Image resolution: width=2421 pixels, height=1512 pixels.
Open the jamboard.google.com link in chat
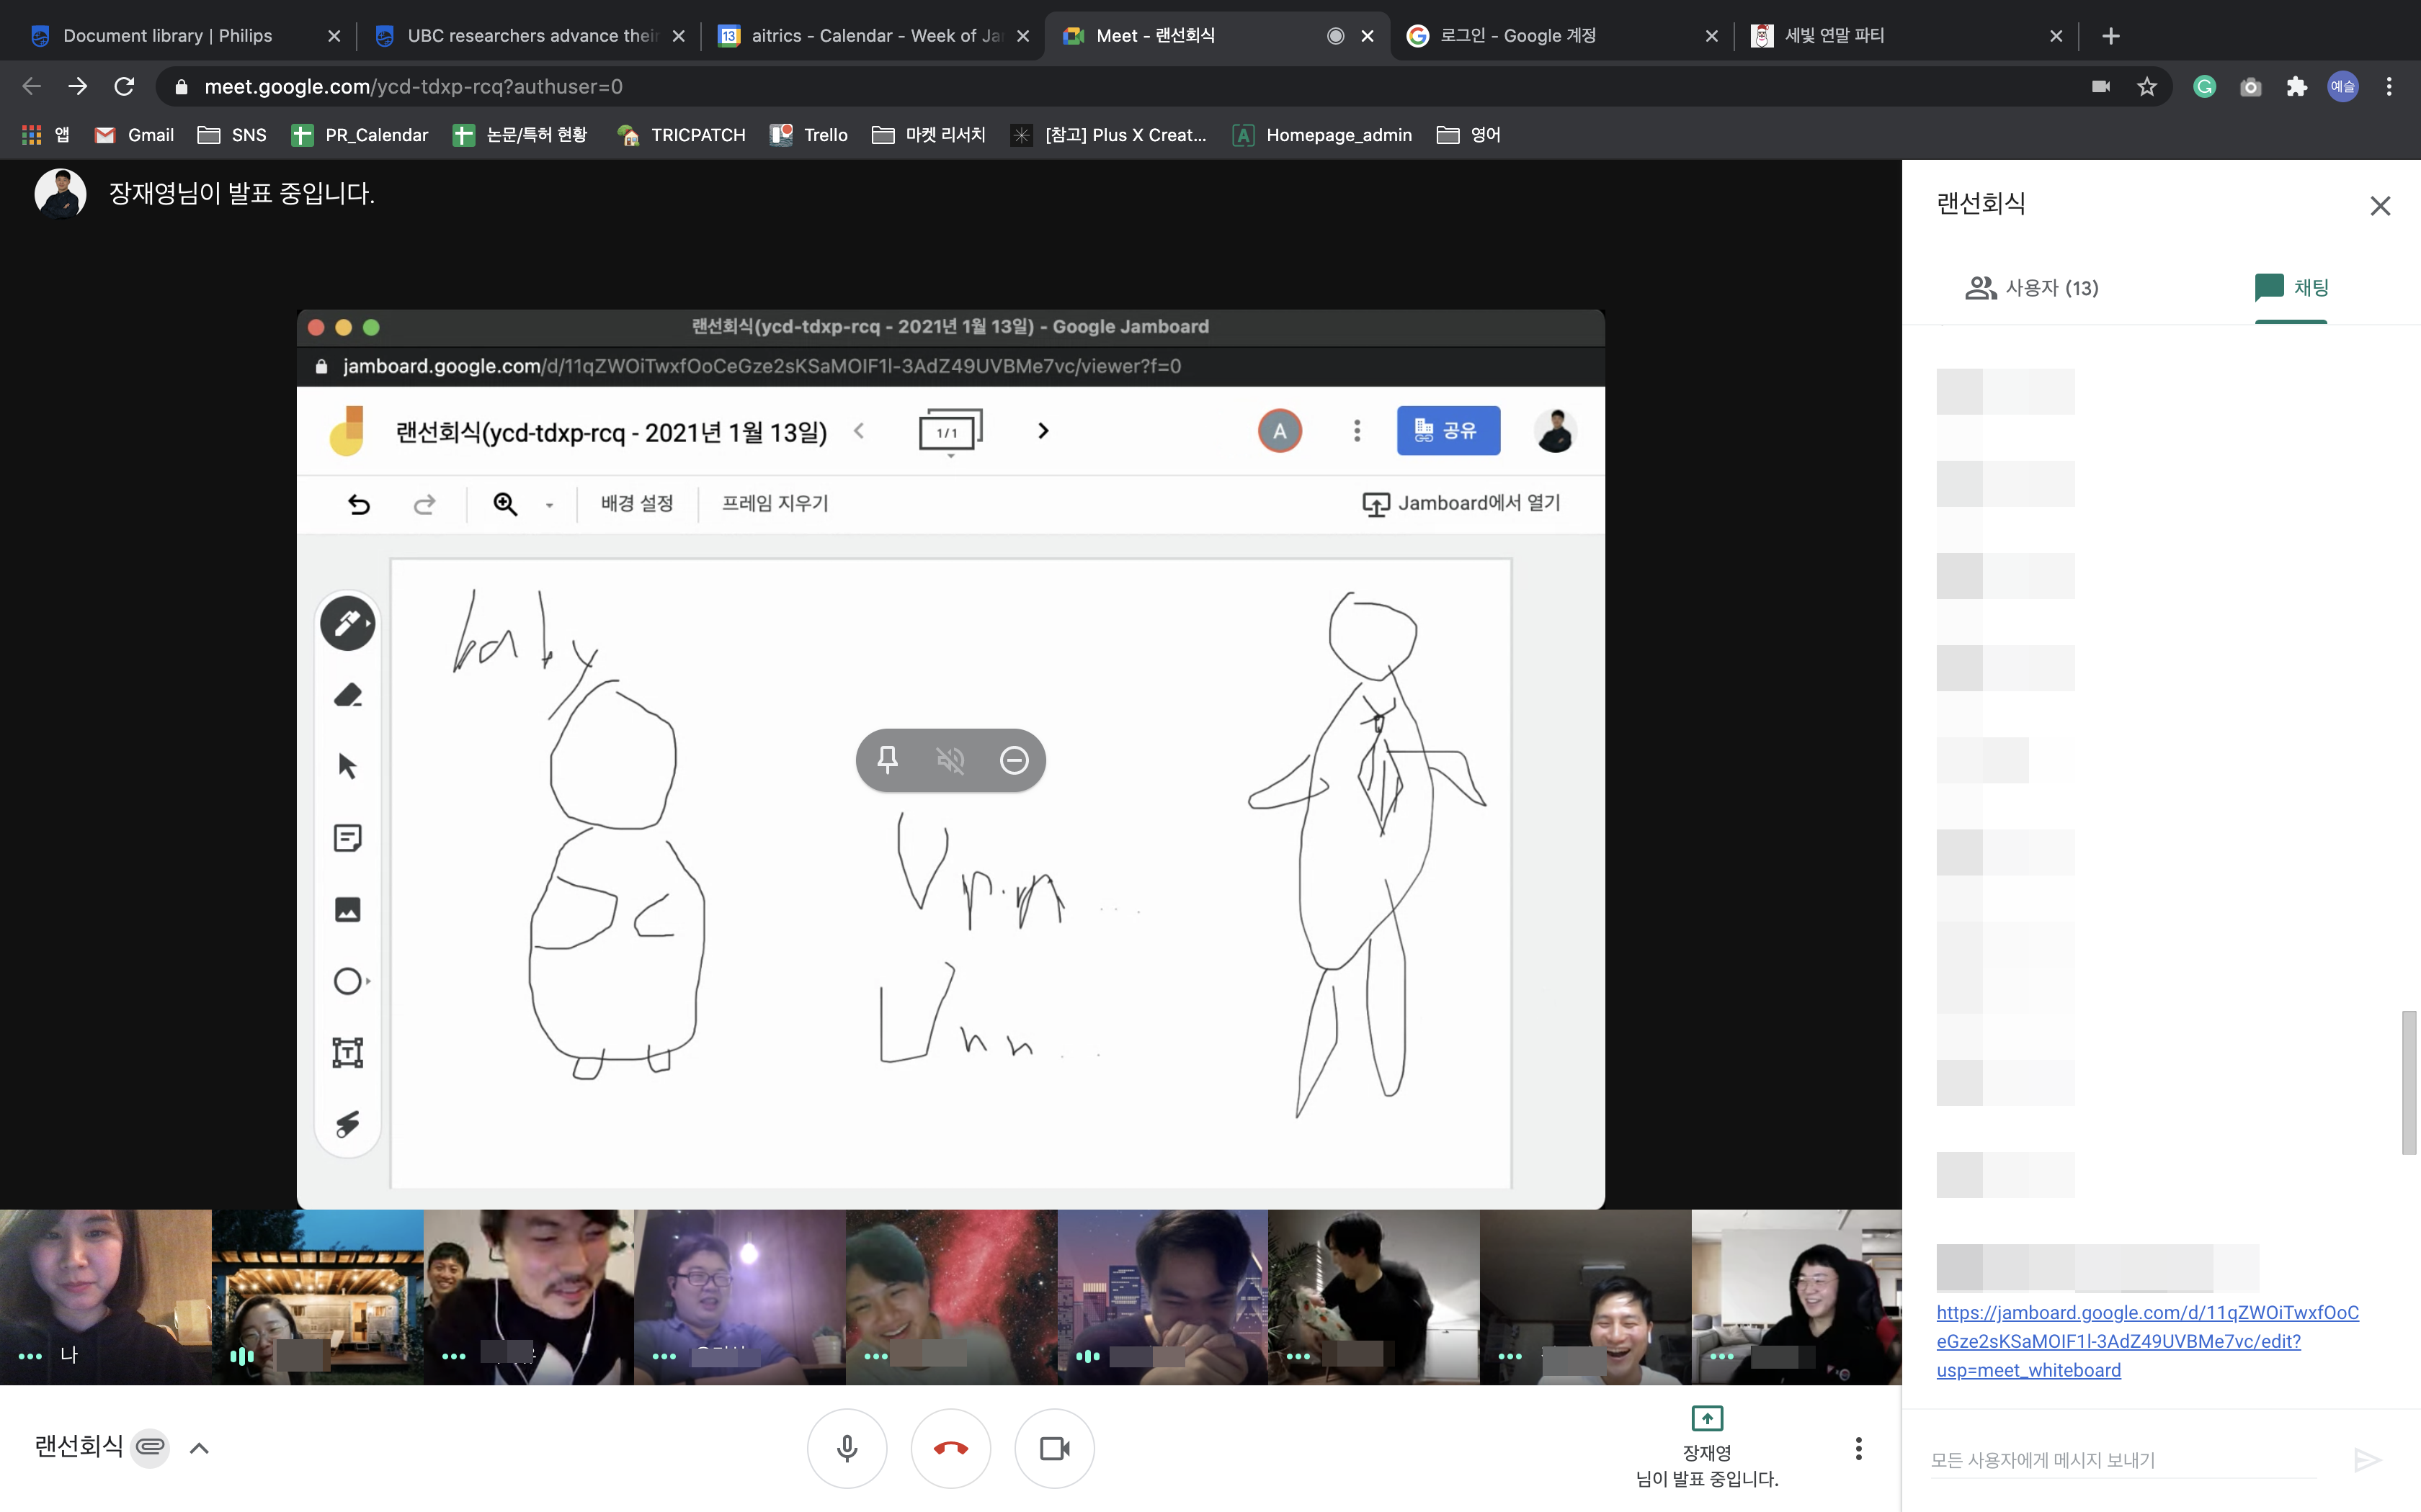click(x=2146, y=1340)
